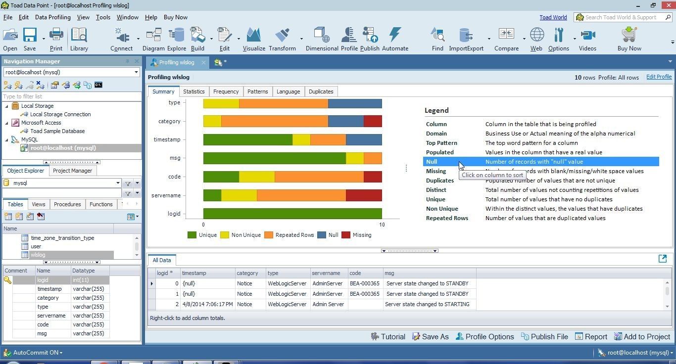Click the Report button
This screenshot has width=676, height=364.
[591, 337]
